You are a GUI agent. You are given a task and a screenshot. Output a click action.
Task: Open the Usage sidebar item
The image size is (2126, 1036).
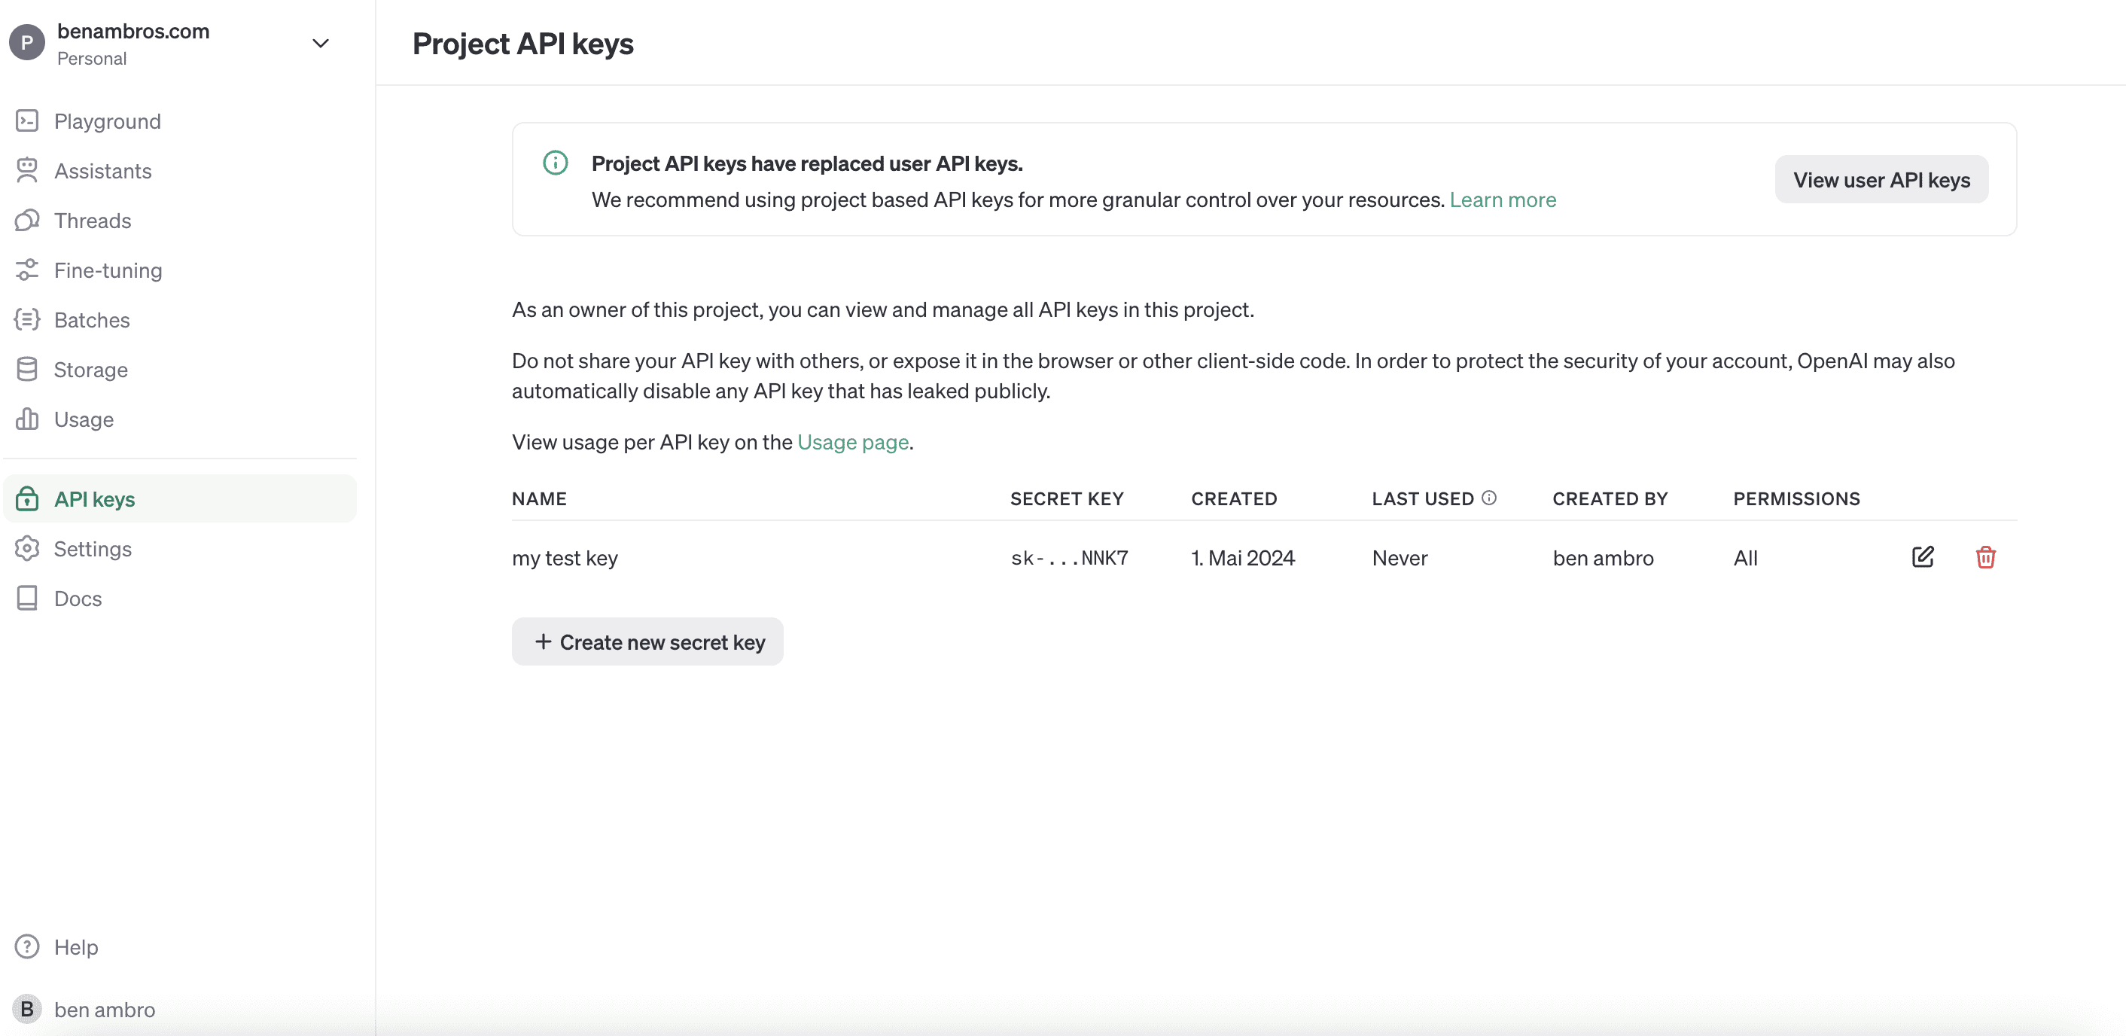point(180,419)
